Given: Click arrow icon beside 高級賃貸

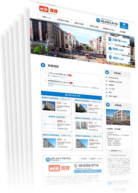Looking at the screenshot, I should [107, 85].
